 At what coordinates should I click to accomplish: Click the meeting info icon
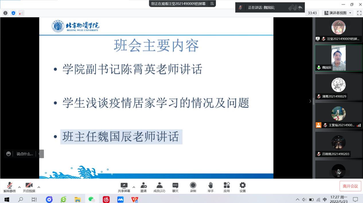(5, 13)
